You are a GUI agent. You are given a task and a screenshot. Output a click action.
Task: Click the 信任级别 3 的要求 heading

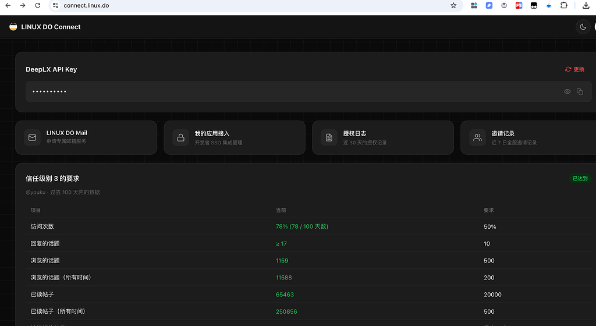pyautogui.click(x=52, y=179)
